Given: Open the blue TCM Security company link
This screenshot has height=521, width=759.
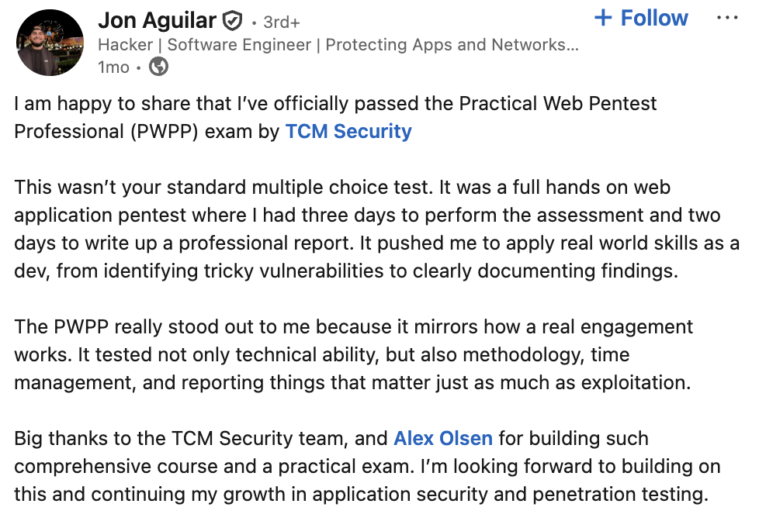Looking at the screenshot, I should click(x=348, y=131).
